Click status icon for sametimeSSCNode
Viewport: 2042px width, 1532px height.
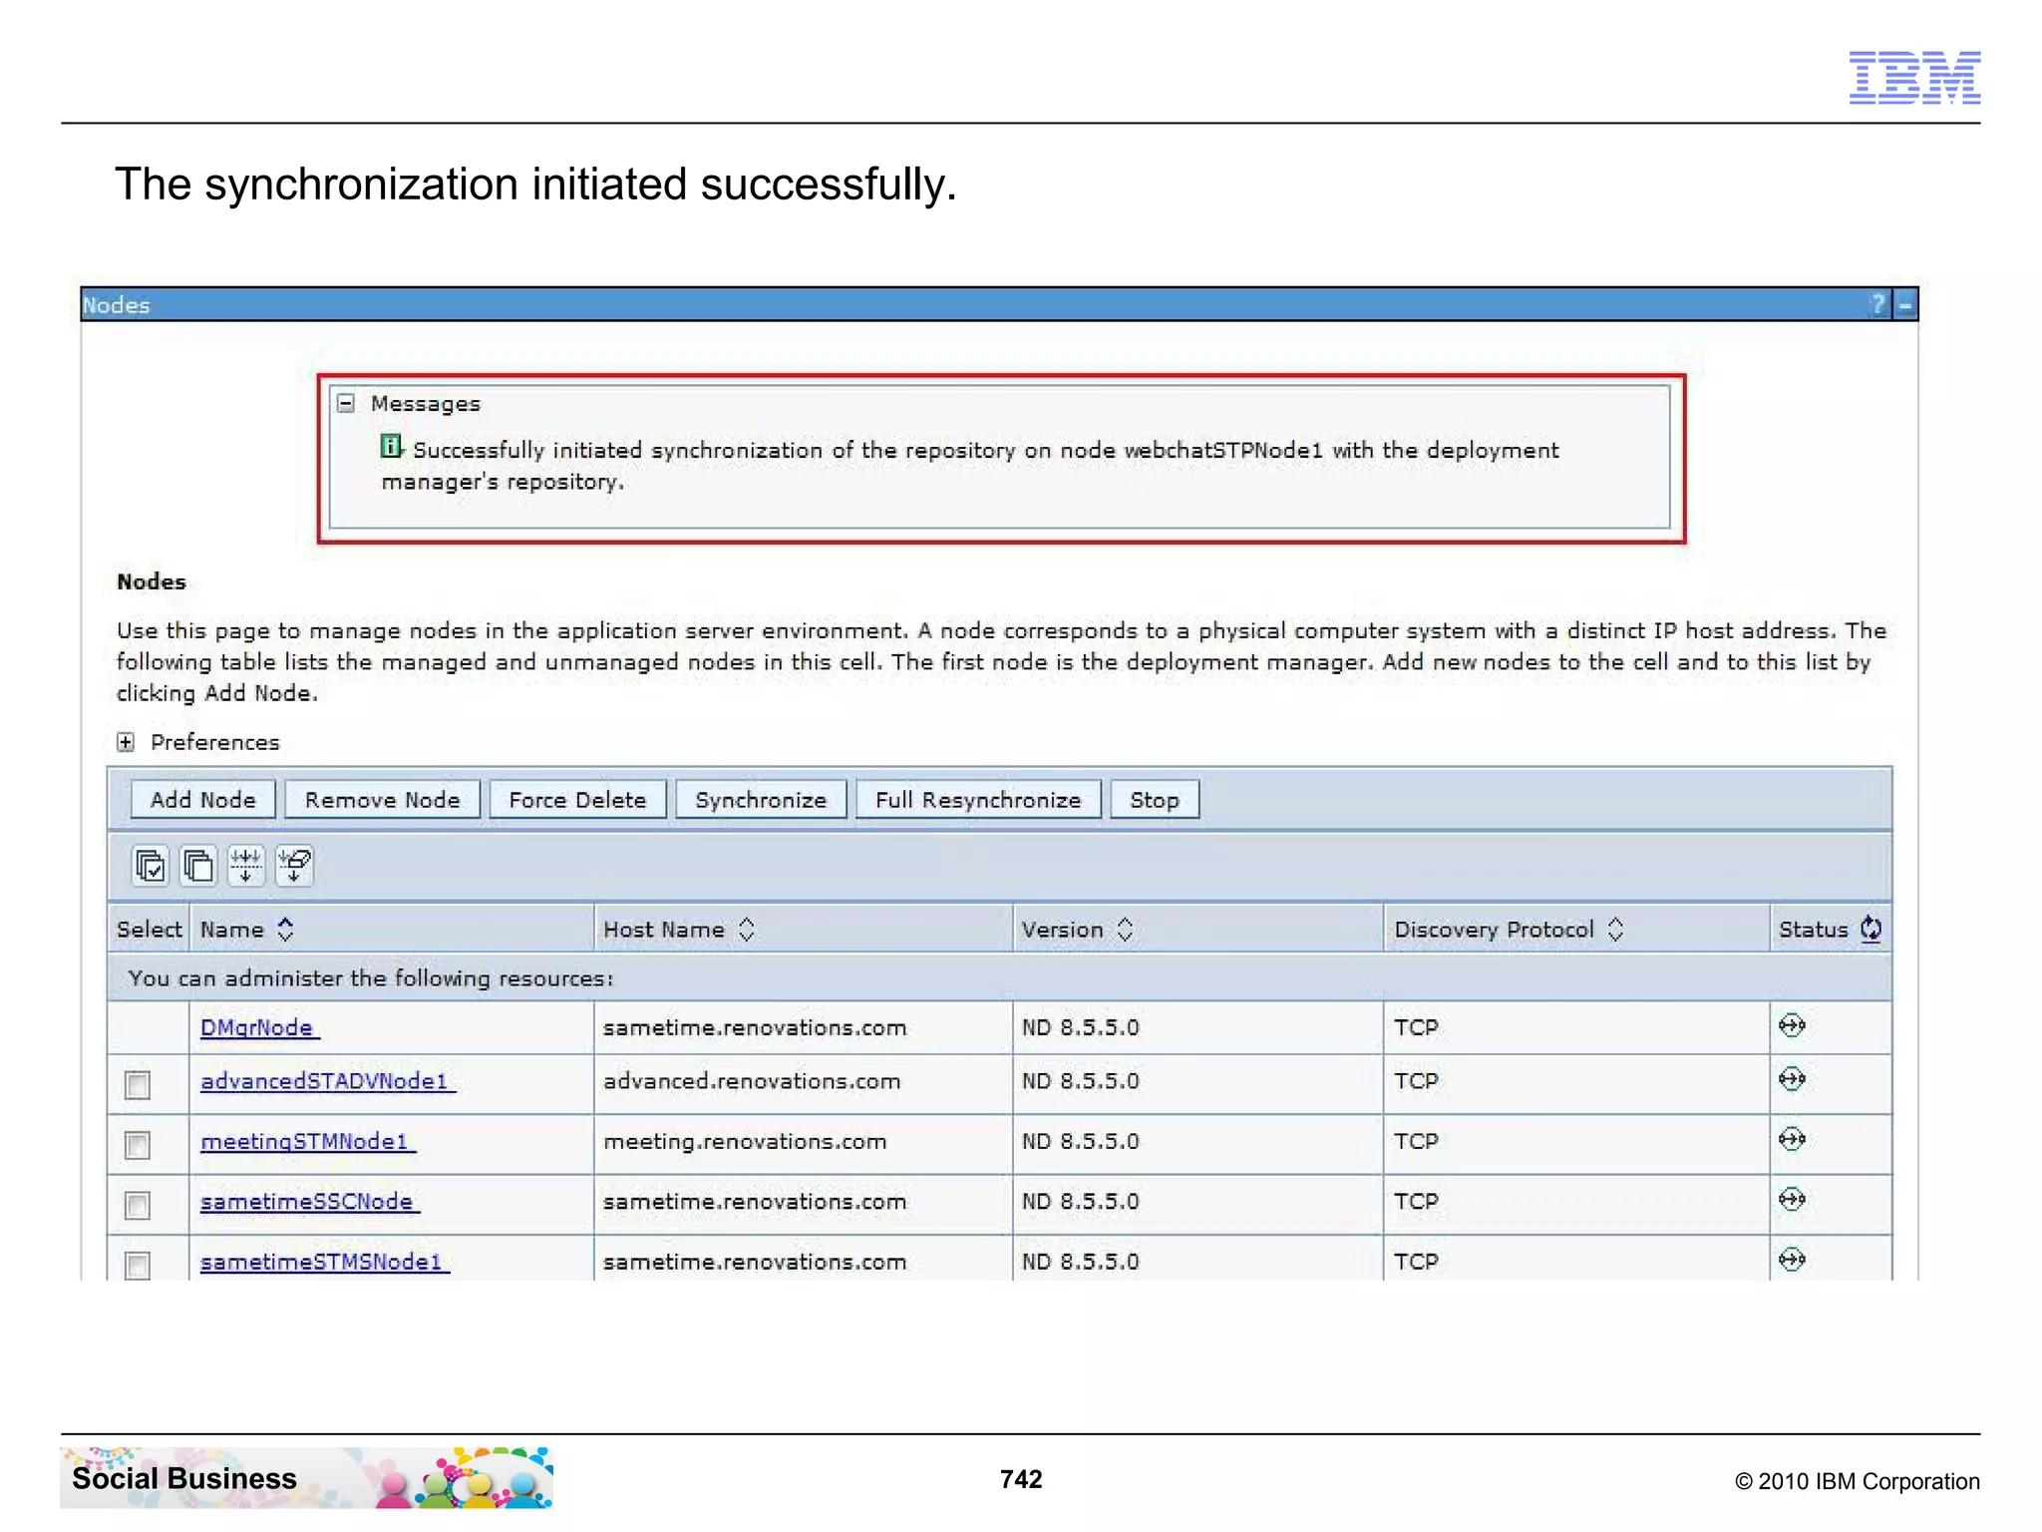pyautogui.click(x=1792, y=1199)
